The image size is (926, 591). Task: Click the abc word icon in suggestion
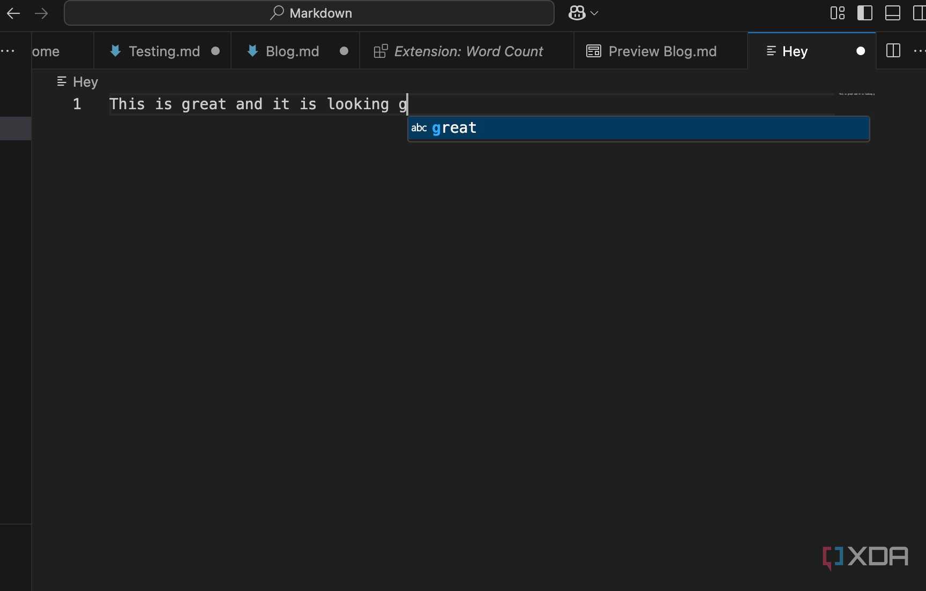point(419,128)
